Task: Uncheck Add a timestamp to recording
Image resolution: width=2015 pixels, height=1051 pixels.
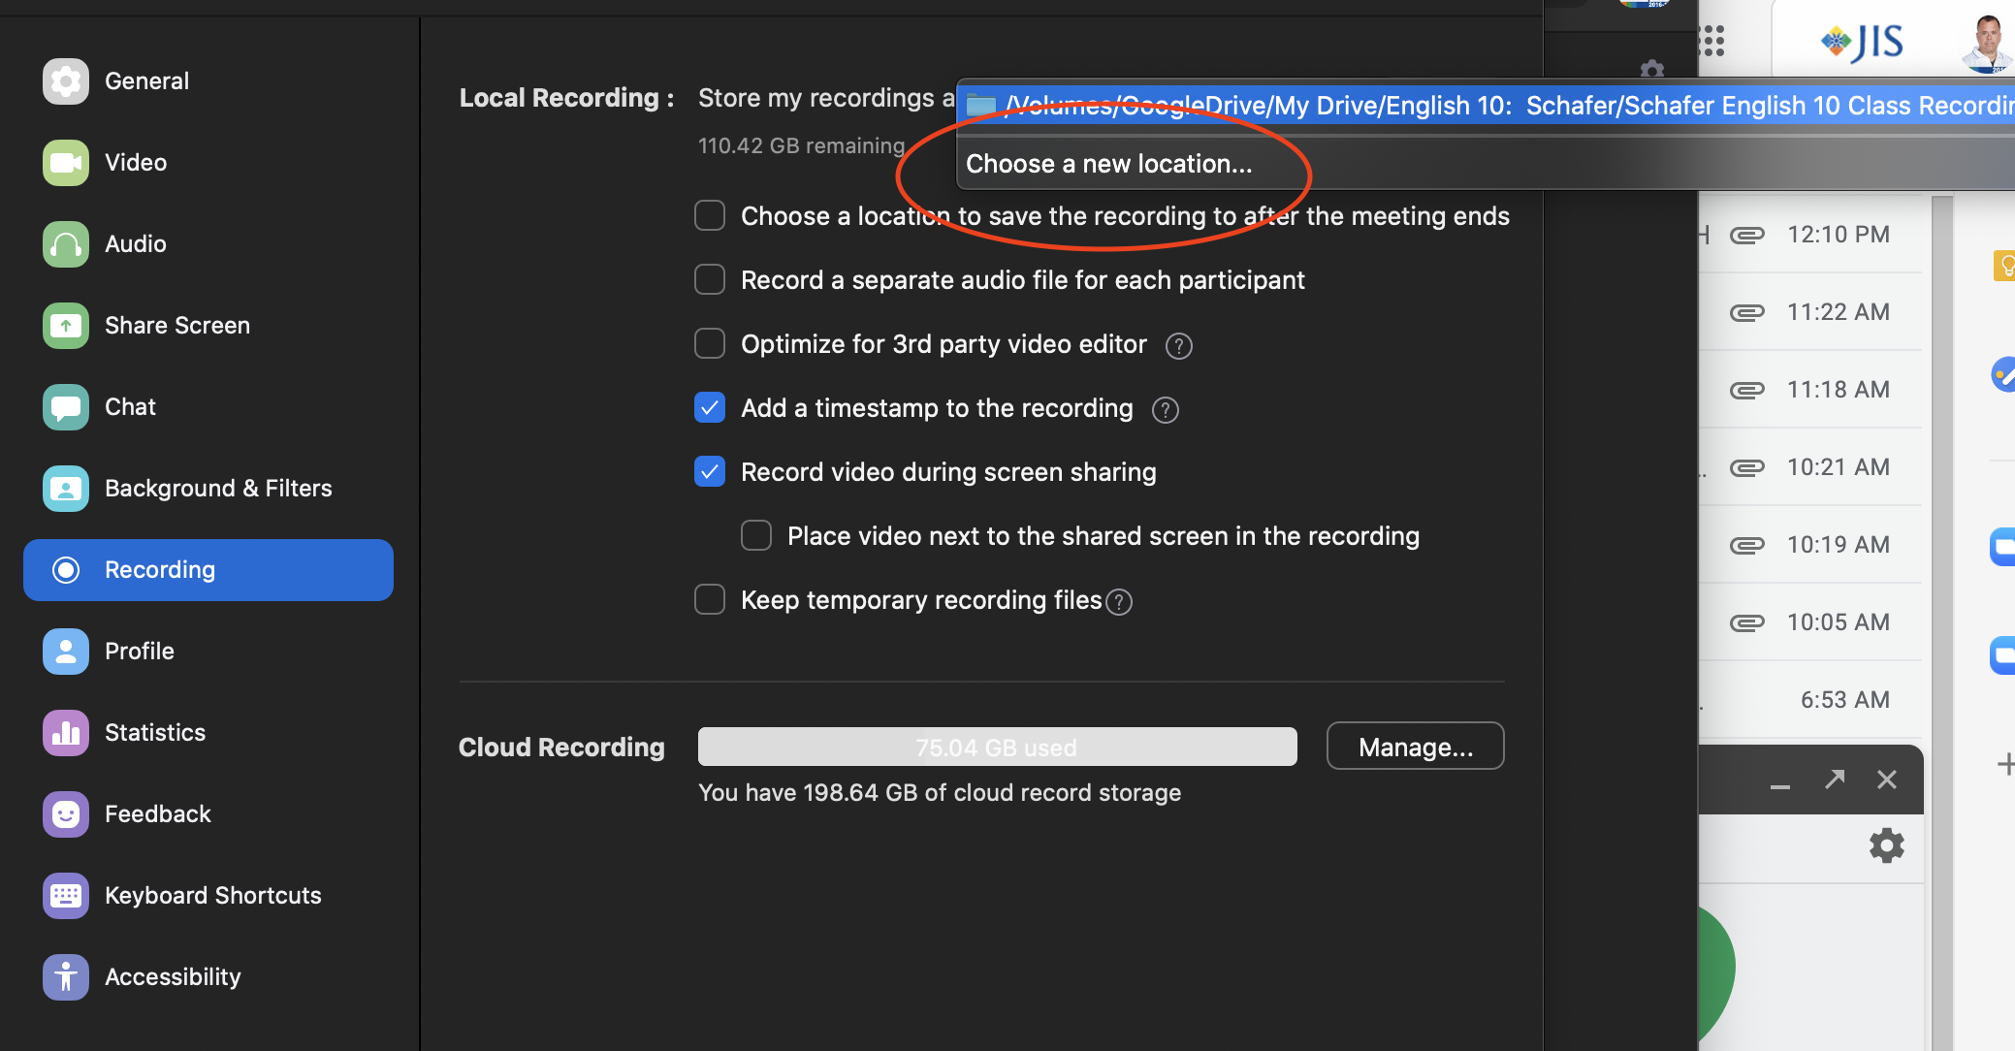Action: [710, 408]
